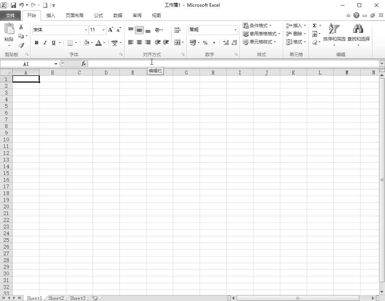Toggle top vertical alignment
This screenshot has height=301, width=385.
pyautogui.click(x=131, y=30)
